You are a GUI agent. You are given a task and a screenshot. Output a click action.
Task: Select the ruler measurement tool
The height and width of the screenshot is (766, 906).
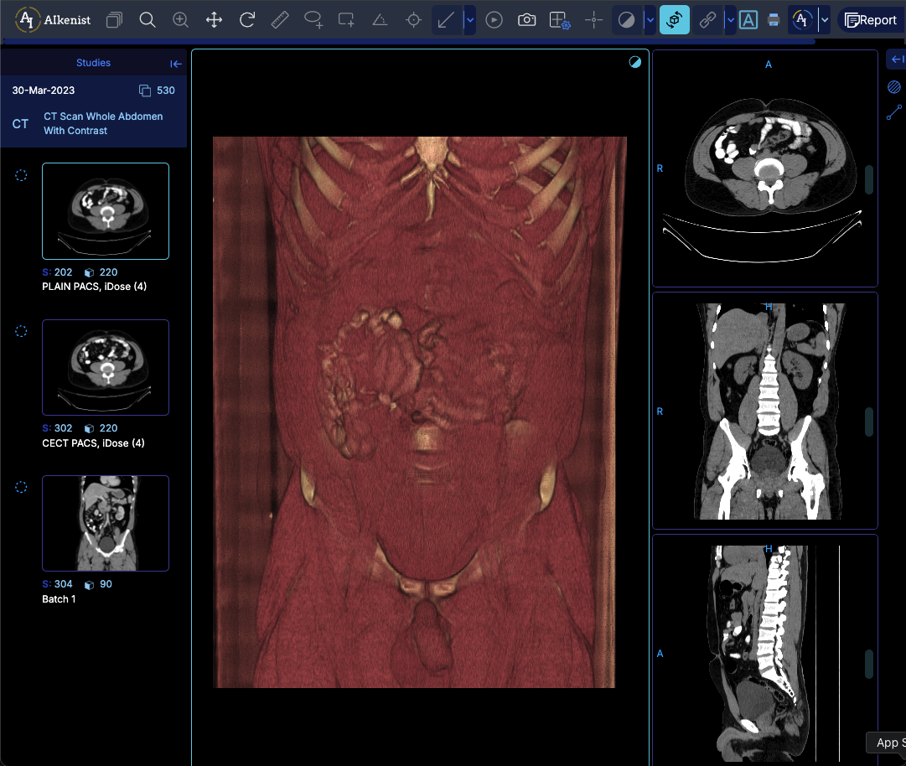point(280,19)
